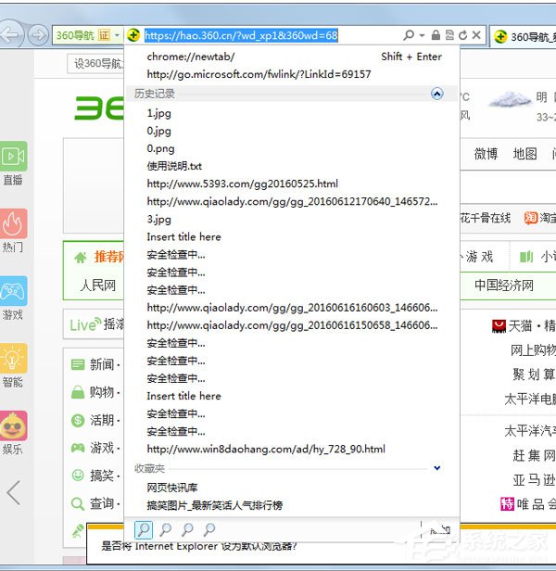Open the 花千骨在线 link
The width and height of the screenshot is (556, 571).
tap(486, 218)
